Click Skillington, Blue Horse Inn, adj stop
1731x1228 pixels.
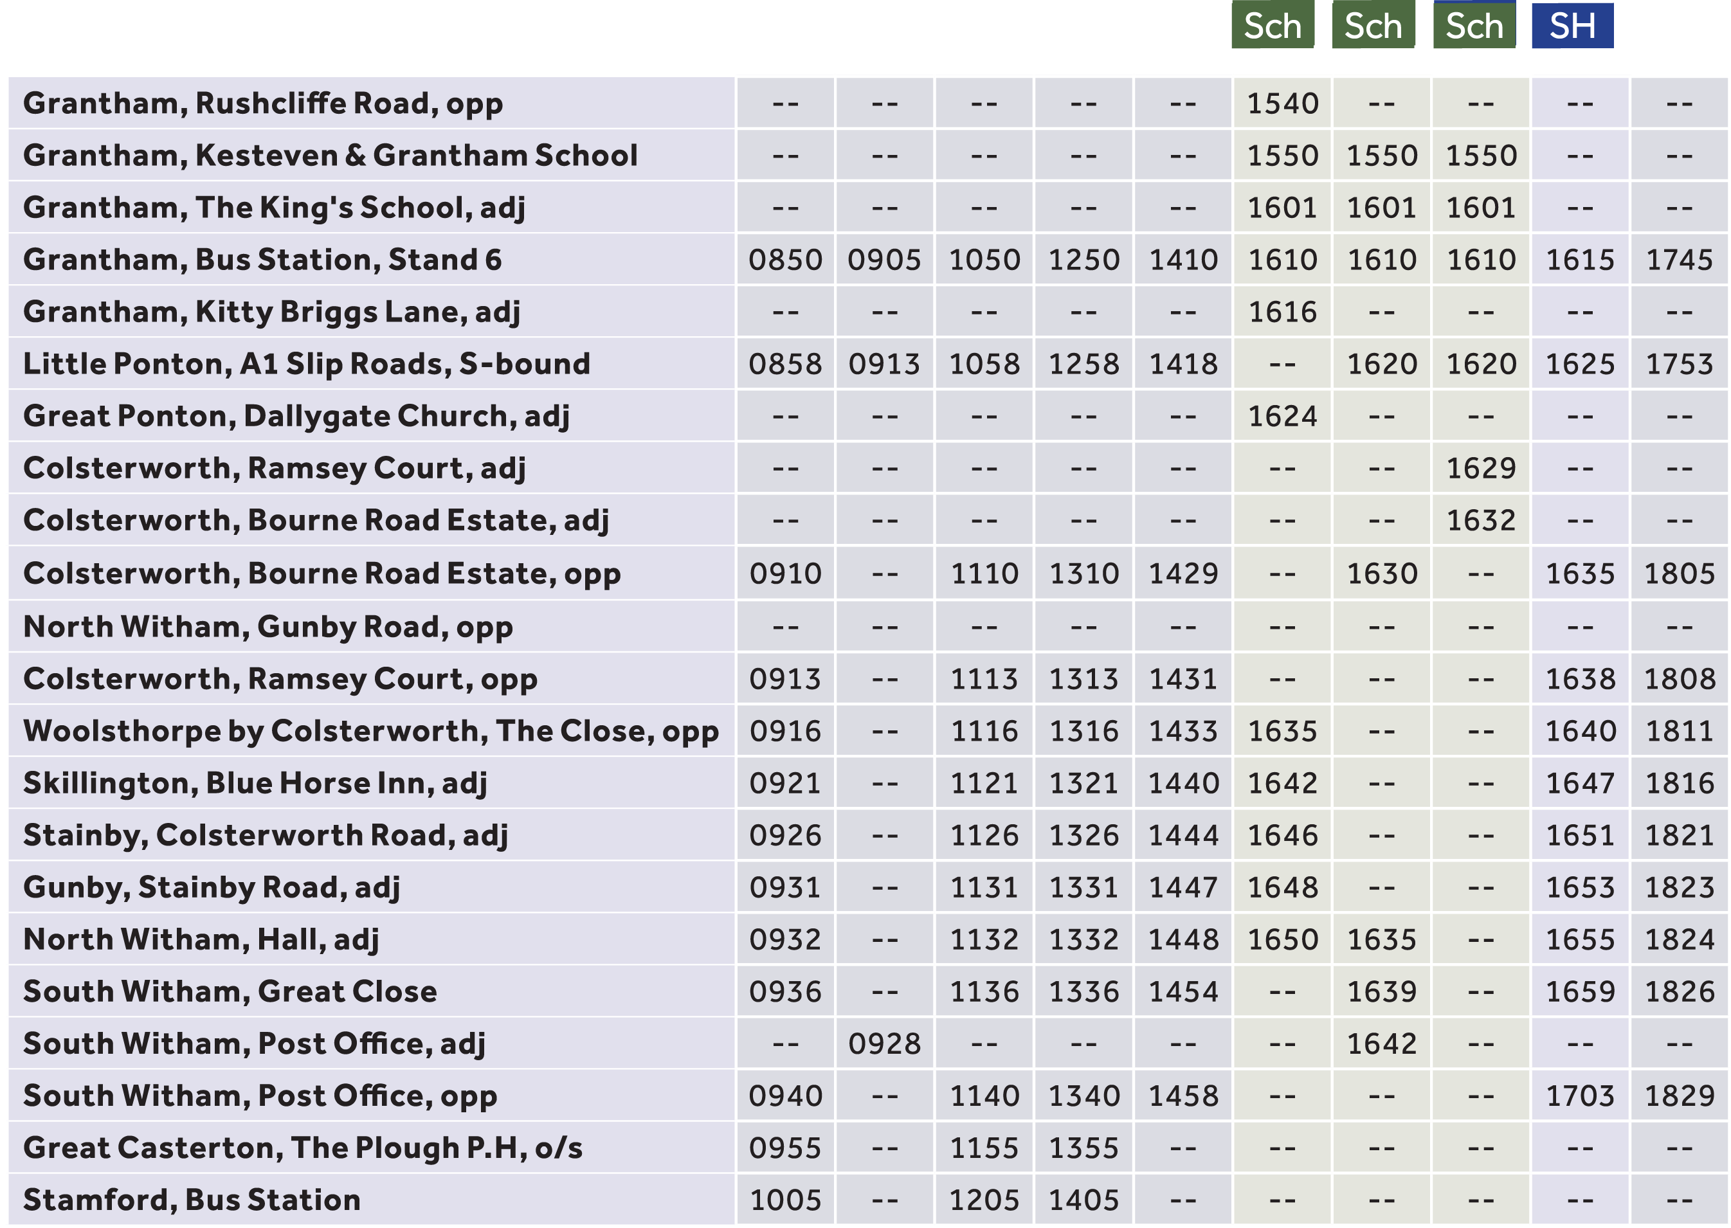[255, 783]
